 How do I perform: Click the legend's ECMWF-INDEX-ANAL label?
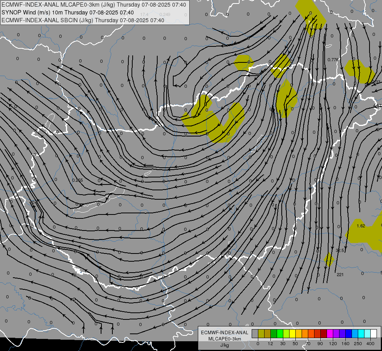tap(224, 333)
